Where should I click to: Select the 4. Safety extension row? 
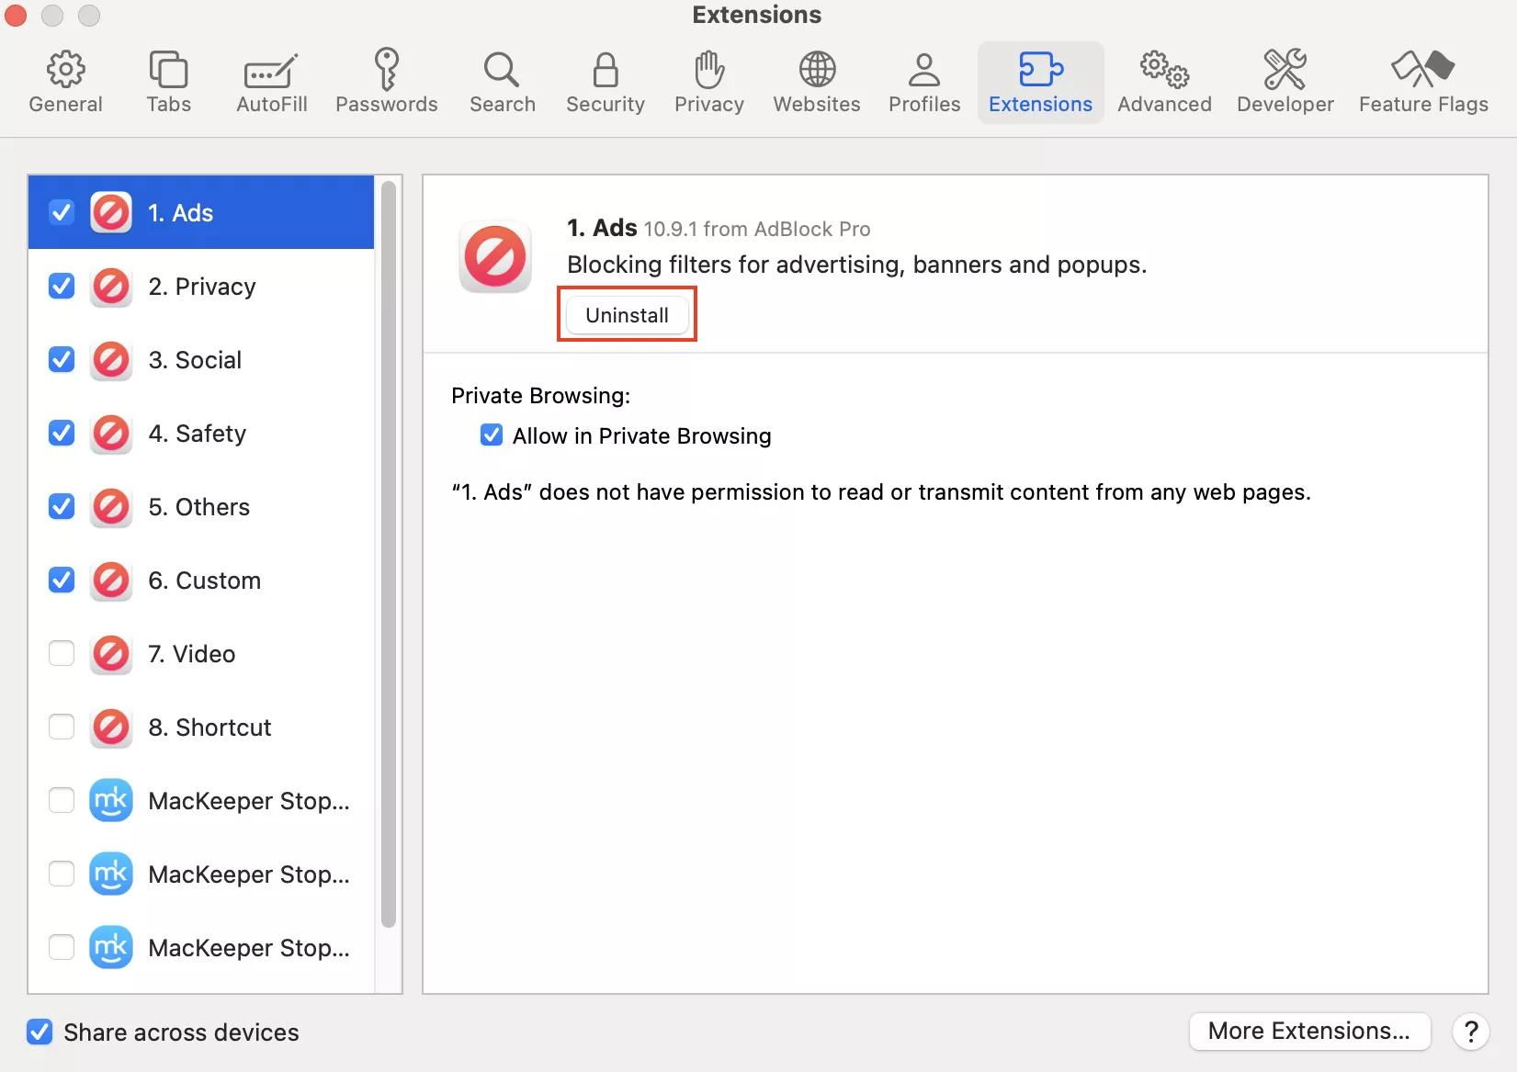tap(210, 434)
